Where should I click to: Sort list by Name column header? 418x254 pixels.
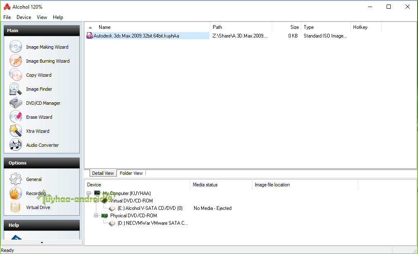(147, 27)
